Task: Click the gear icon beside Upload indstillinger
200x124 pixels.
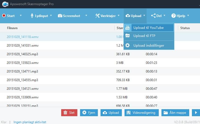Action: tap(127, 45)
